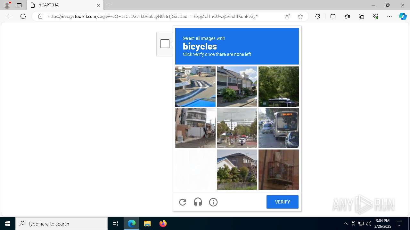Viewport: 410px width, 230px height.
Task: Minimize the browser window
Action: pos(373,5)
